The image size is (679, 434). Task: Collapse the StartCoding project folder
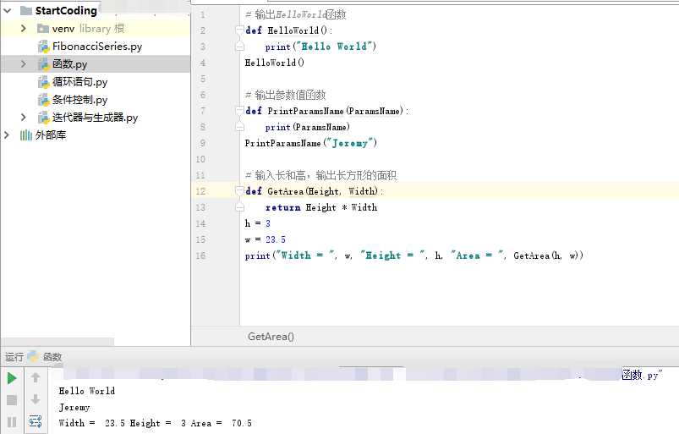click(x=8, y=10)
